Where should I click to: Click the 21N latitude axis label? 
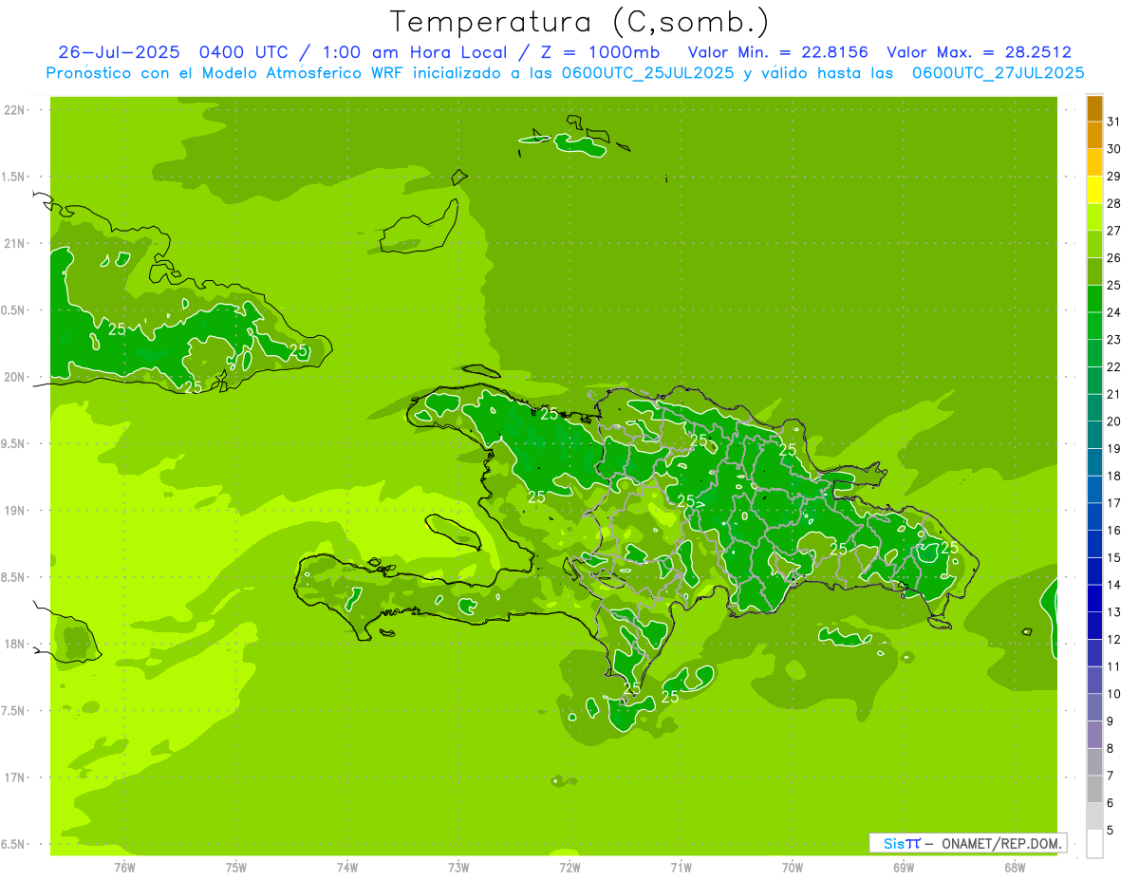coord(14,243)
